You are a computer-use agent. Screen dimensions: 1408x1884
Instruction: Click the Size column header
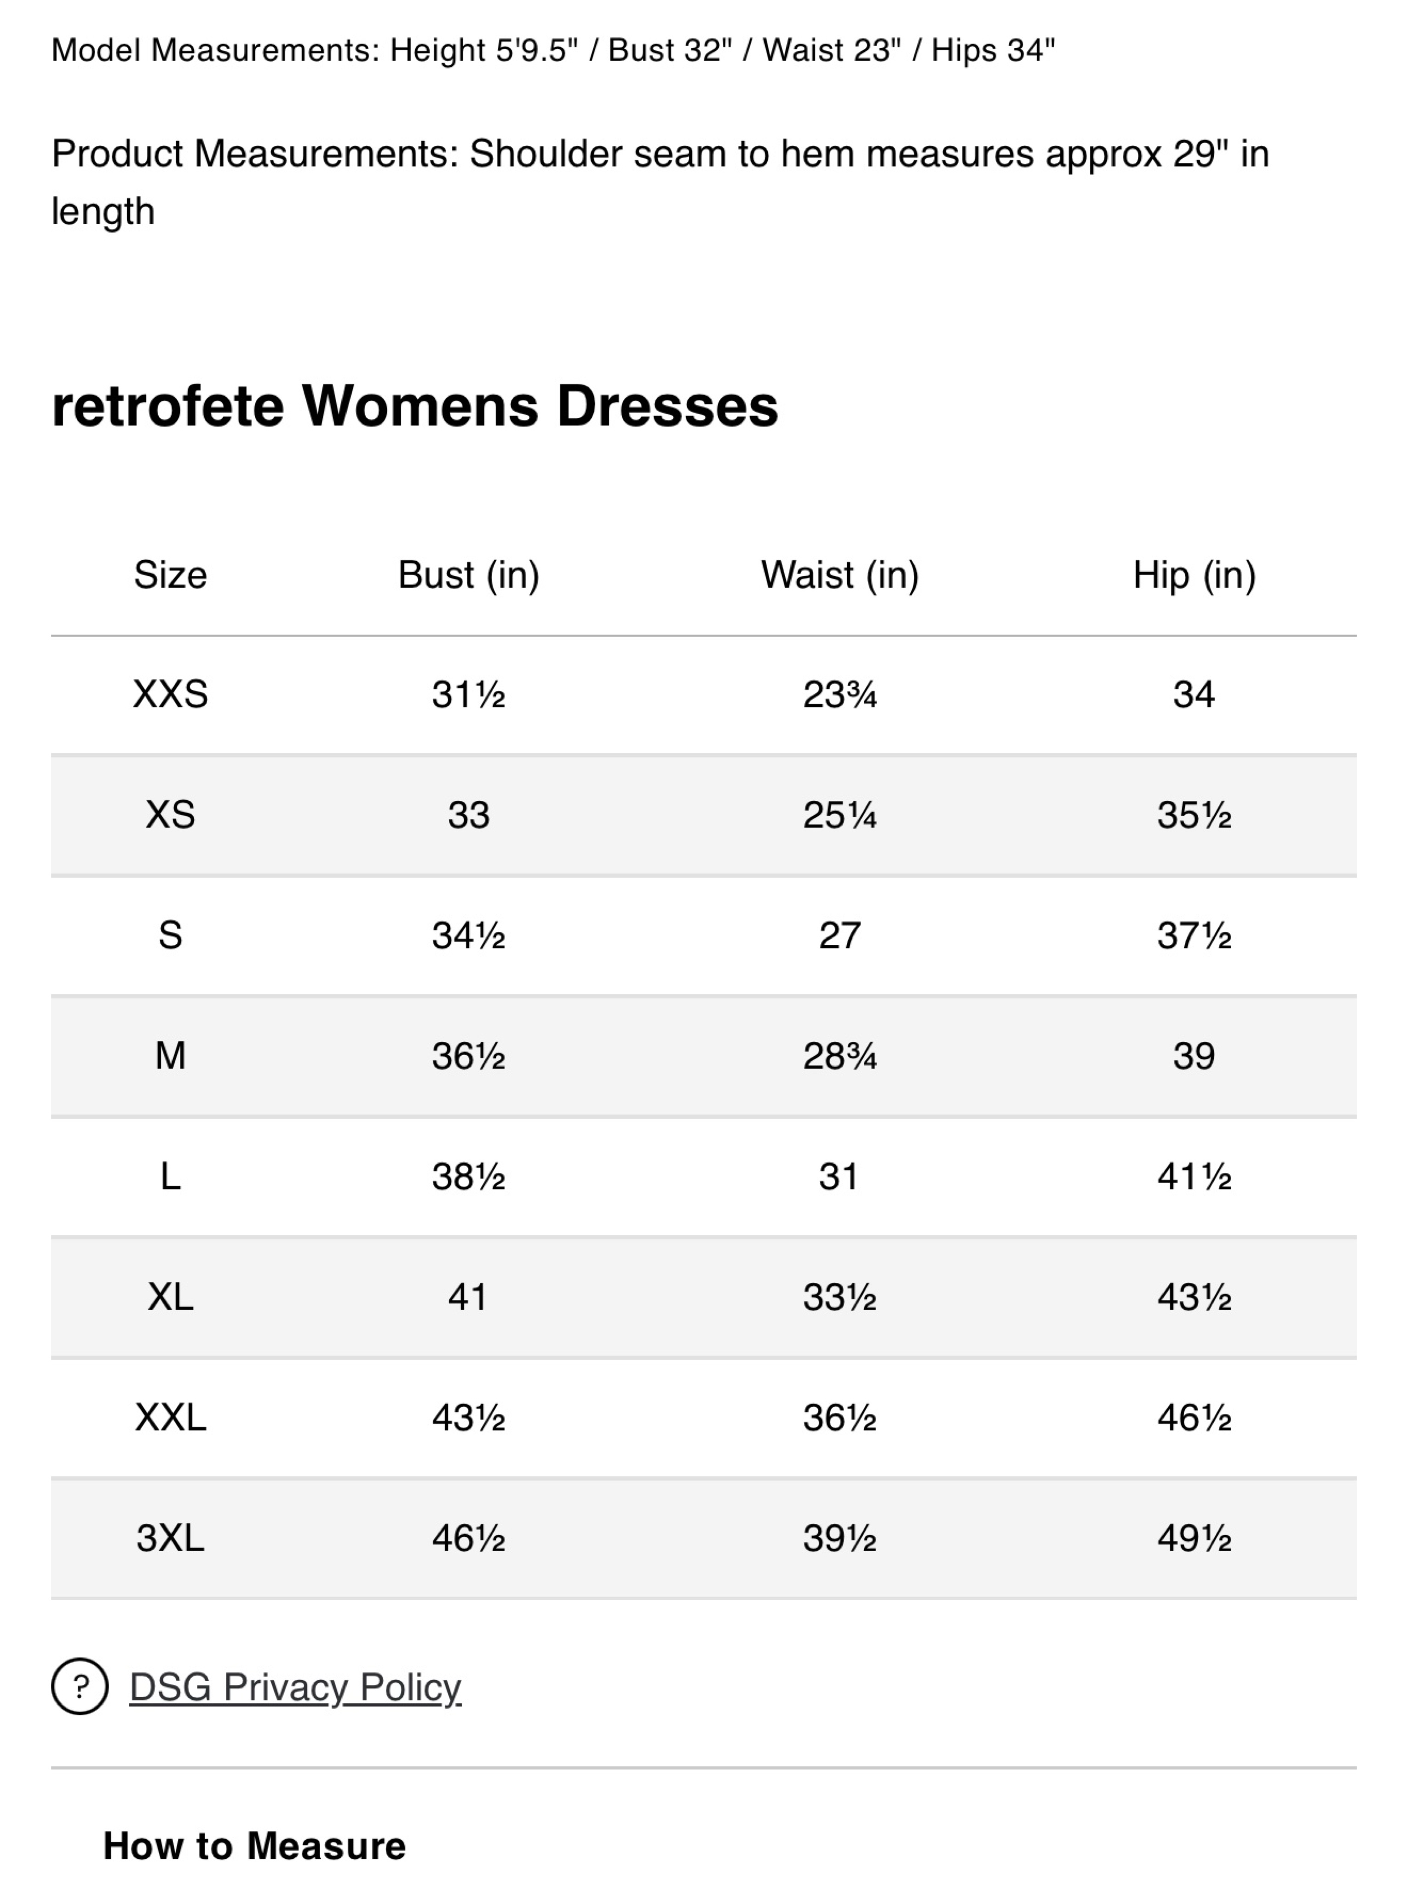click(170, 575)
